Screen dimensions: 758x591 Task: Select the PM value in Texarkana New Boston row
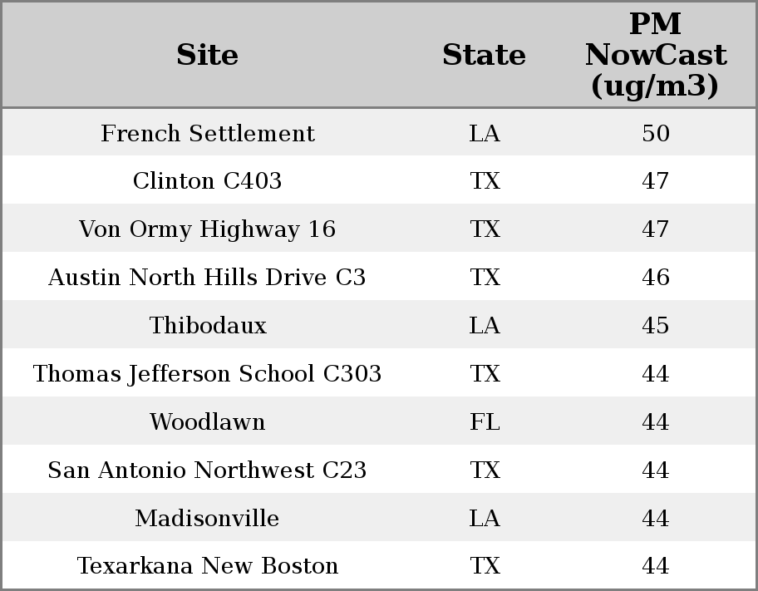tap(655, 566)
